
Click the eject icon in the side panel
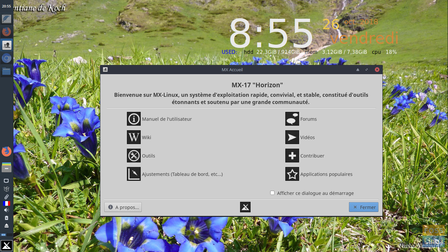pyautogui.click(x=7, y=225)
